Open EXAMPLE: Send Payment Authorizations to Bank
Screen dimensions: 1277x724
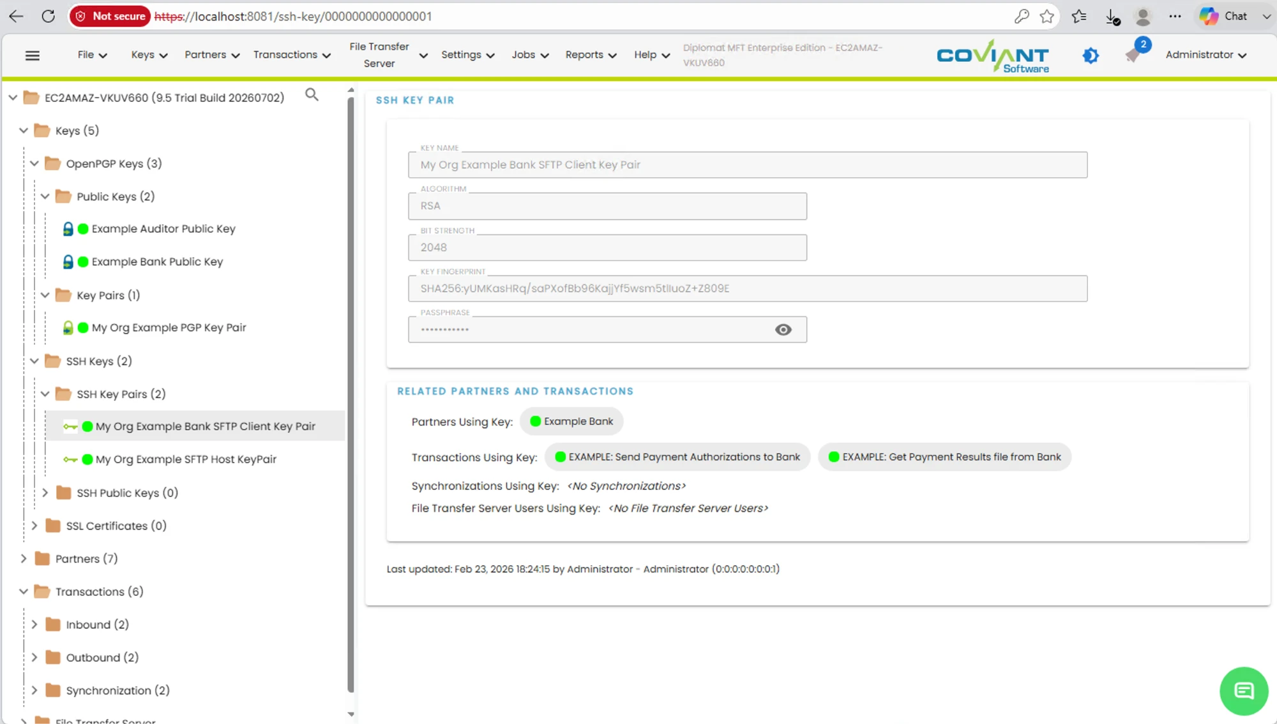(x=677, y=457)
